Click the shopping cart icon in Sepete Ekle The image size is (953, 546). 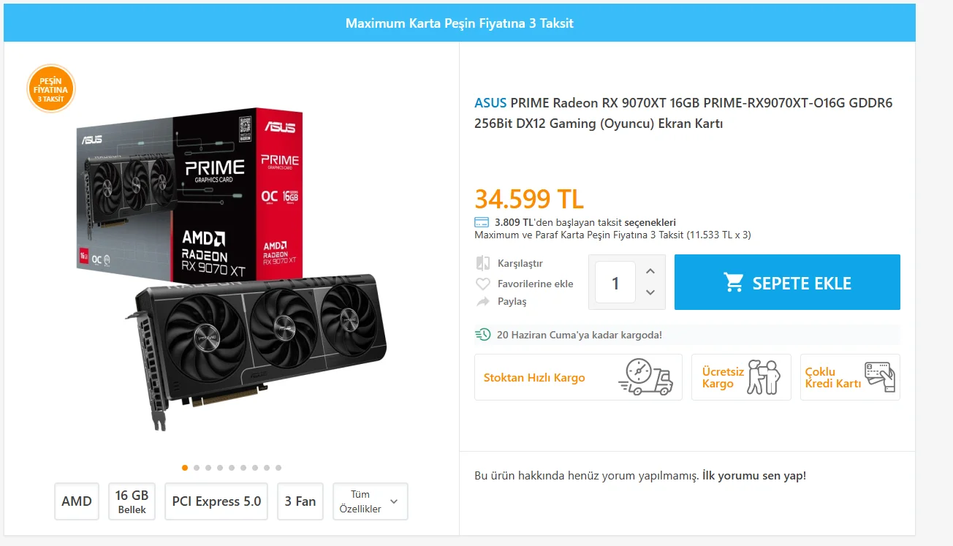pos(734,283)
